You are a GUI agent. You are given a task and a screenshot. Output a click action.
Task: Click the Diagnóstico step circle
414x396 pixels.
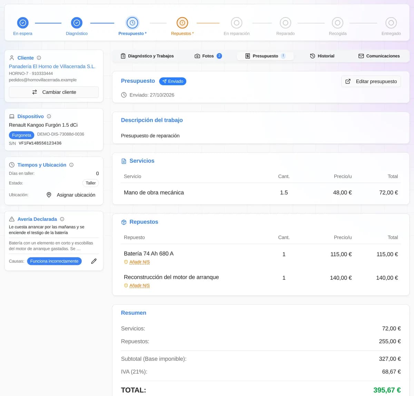click(x=77, y=23)
